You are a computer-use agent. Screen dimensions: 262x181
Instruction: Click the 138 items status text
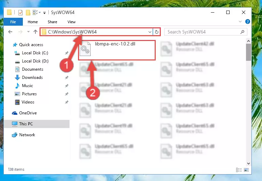coord(16,169)
